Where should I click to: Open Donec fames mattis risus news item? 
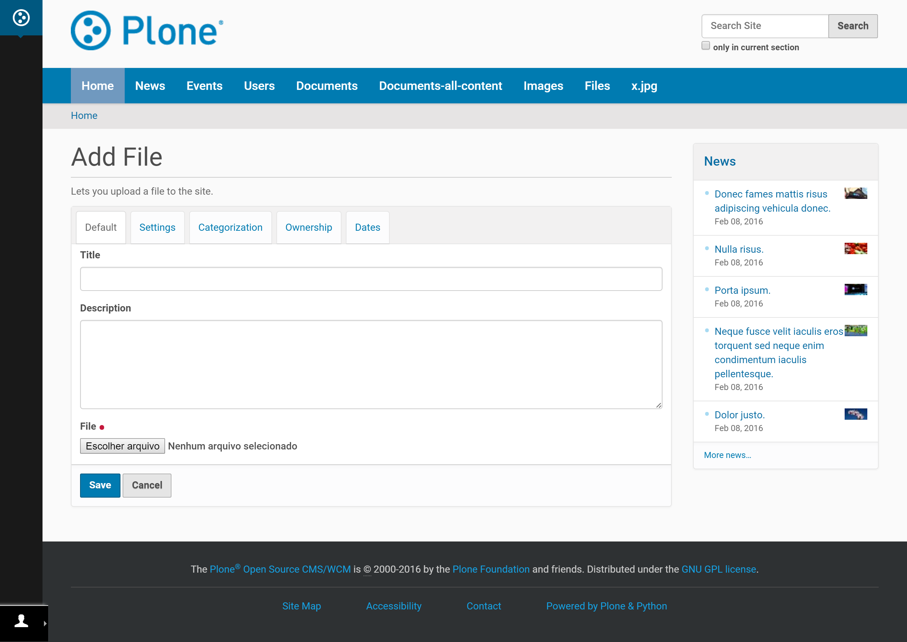pyautogui.click(x=772, y=201)
